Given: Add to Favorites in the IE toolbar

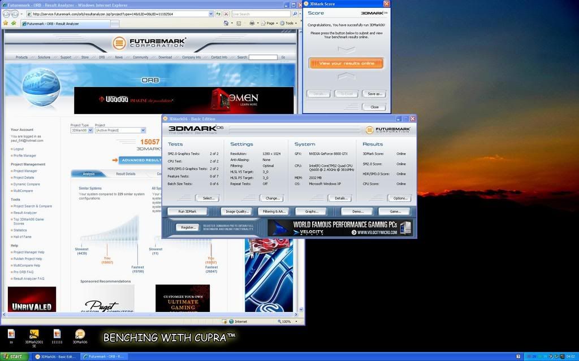Looking at the screenshot, I should (x=14, y=23).
